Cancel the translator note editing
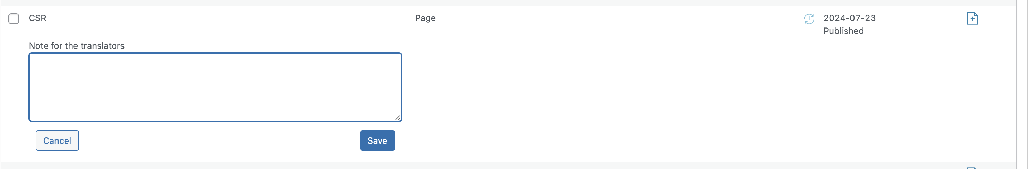Viewport: 1028px width, 169px height. 57,140
